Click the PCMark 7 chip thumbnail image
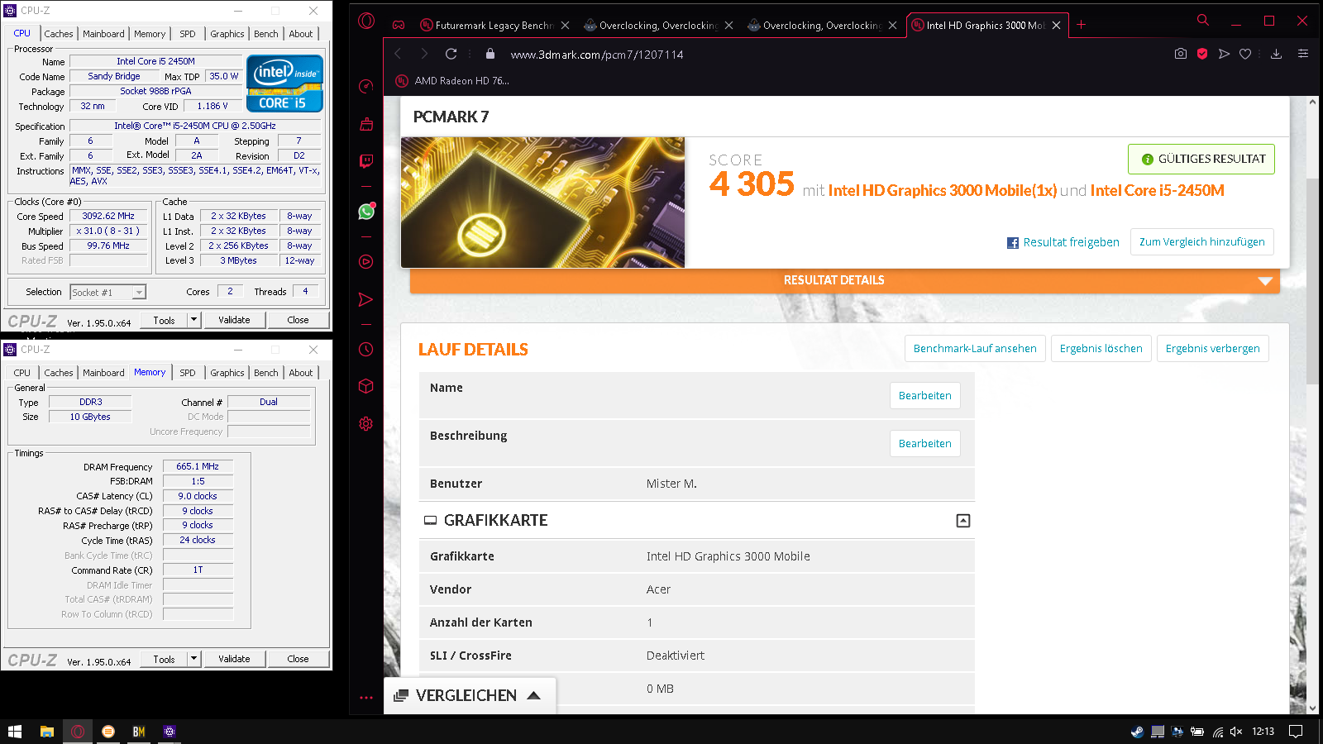The width and height of the screenshot is (1323, 744). pyautogui.click(x=543, y=203)
